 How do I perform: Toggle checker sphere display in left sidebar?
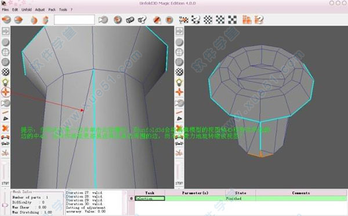(6, 72)
